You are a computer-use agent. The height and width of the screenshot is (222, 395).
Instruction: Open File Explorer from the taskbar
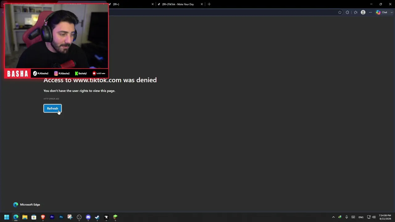25,217
